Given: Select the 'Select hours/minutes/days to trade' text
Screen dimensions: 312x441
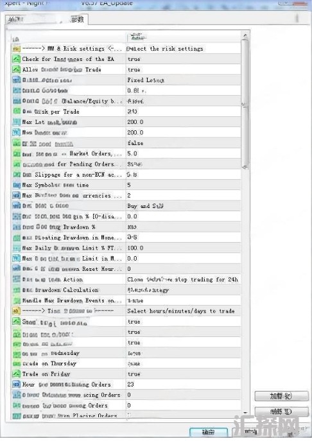Looking at the screenshot, I should pyautogui.click(x=181, y=311).
